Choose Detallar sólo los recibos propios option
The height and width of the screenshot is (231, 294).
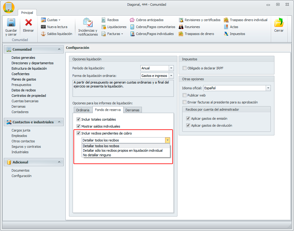coord(126,150)
